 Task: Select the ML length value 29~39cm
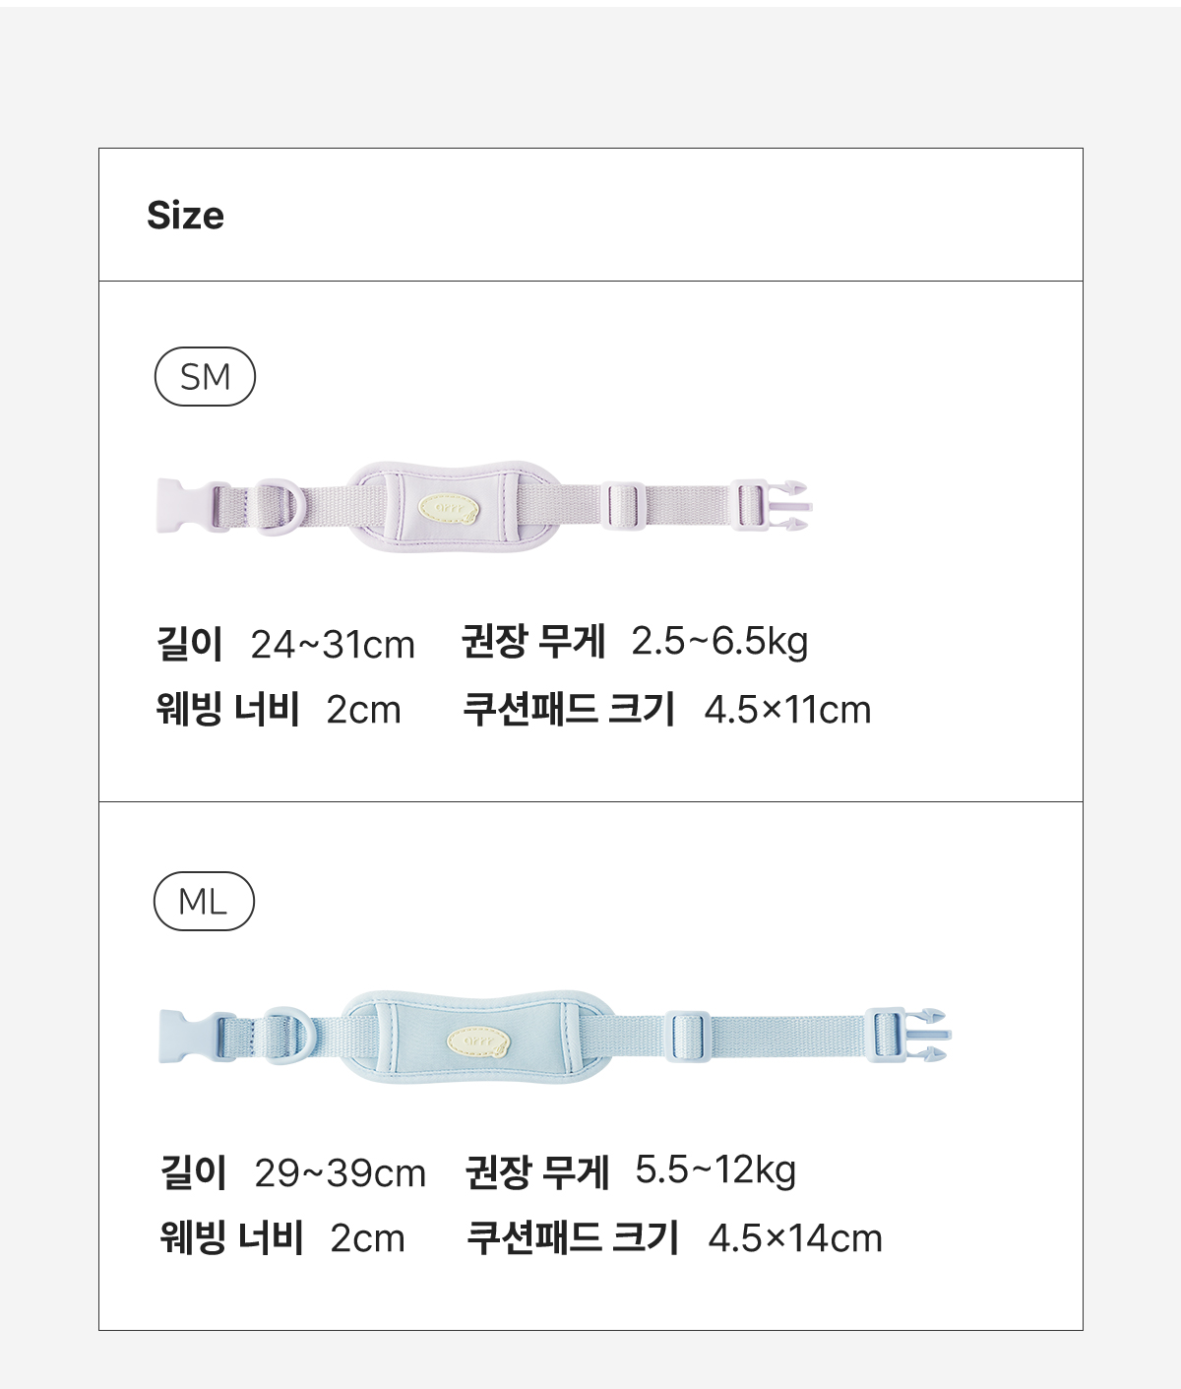[340, 1173]
